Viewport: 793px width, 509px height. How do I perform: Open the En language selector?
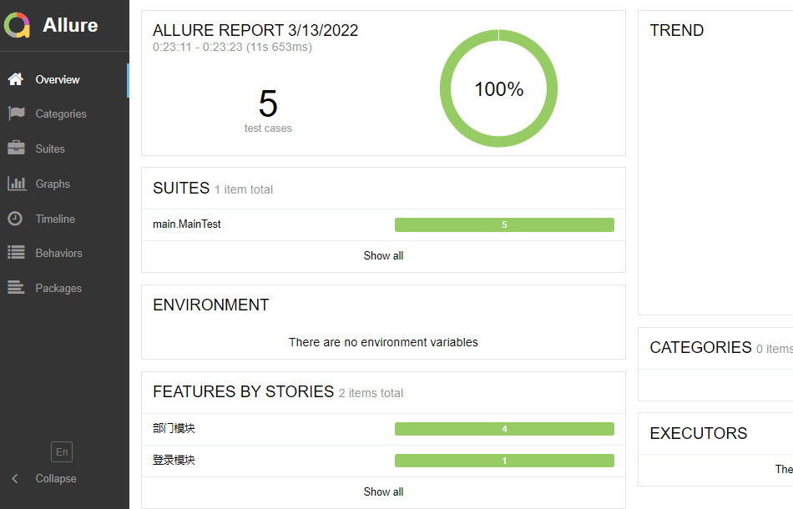click(62, 452)
